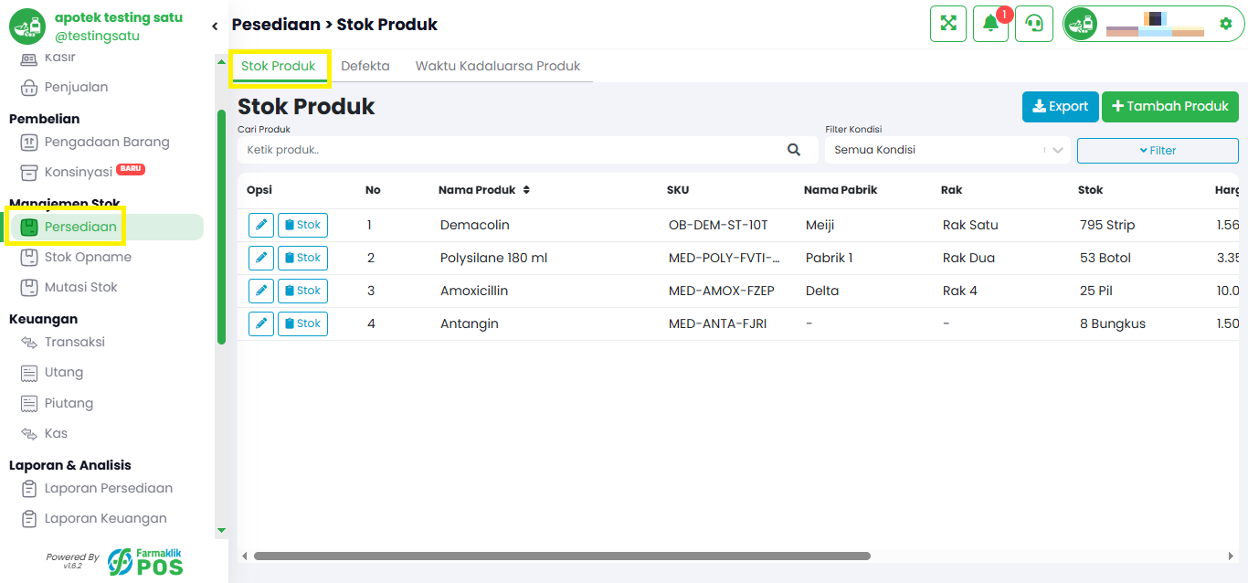The width and height of the screenshot is (1248, 583).
Task: Click pencil edit icon for Demacolin
Action: coord(261,225)
